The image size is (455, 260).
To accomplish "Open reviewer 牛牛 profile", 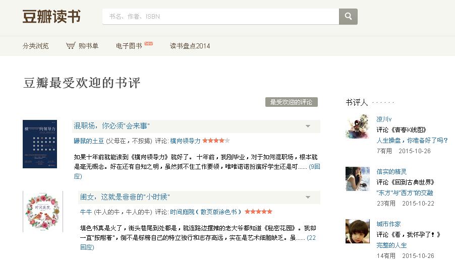I will tap(86, 212).
